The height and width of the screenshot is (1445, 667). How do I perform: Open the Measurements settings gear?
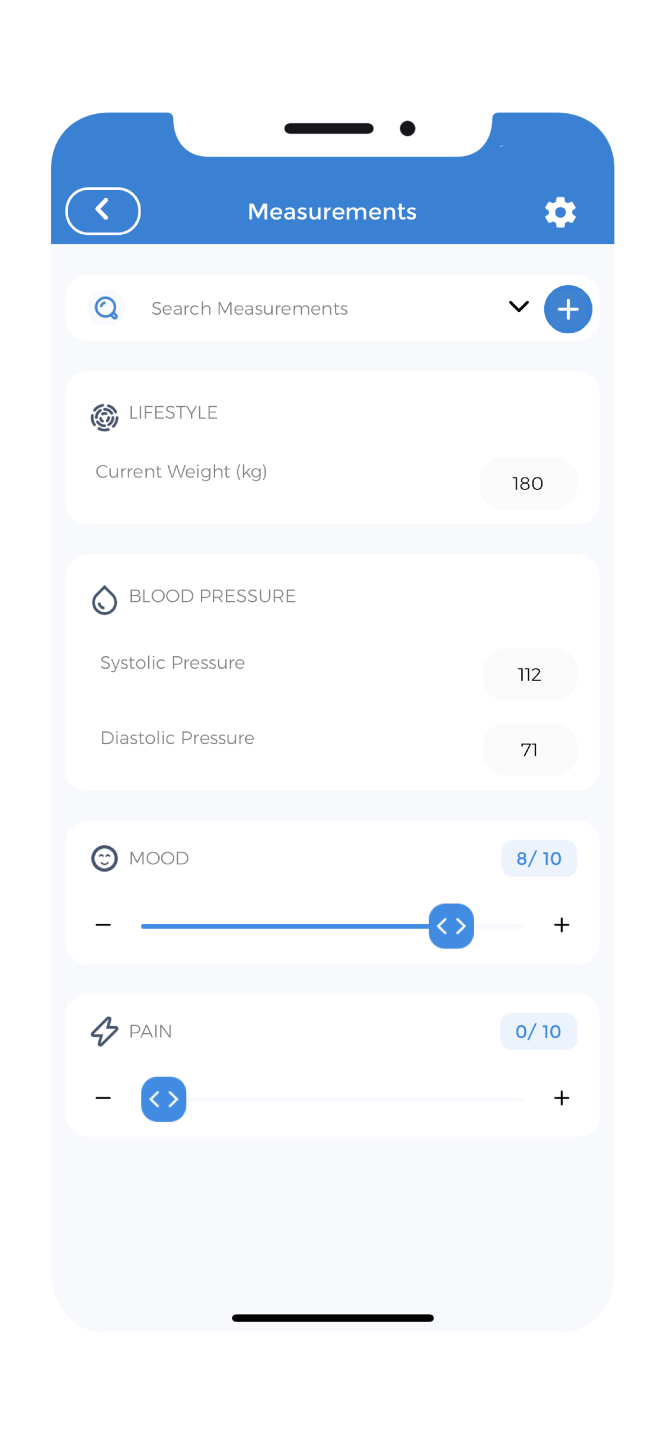coord(560,211)
